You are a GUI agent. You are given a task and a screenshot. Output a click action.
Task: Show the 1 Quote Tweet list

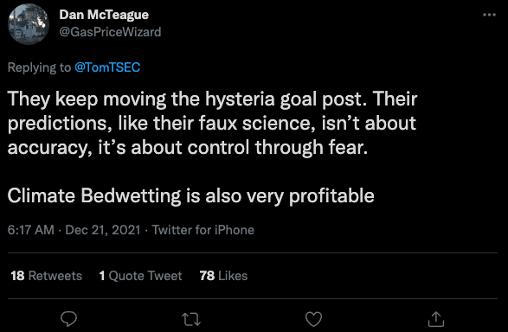coord(140,276)
